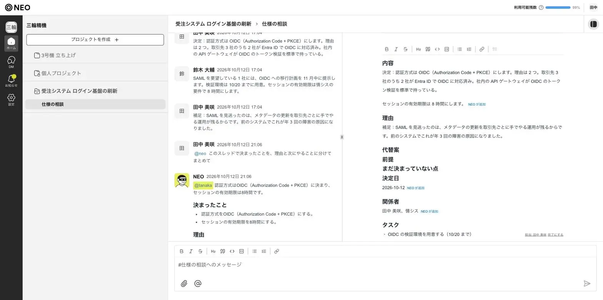The height and width of the screenshot is (300, 603).
Task: Insert inline code in the message composer
Action: (232, 251)
